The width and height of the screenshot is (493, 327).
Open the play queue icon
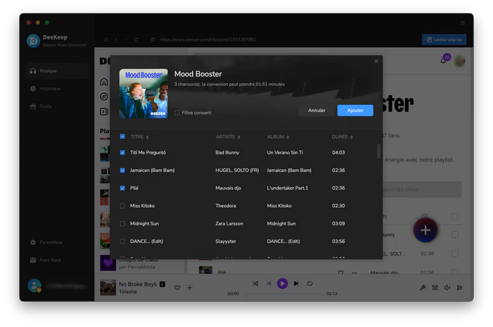point(459,288)
